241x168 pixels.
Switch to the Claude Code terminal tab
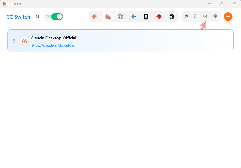95,17
